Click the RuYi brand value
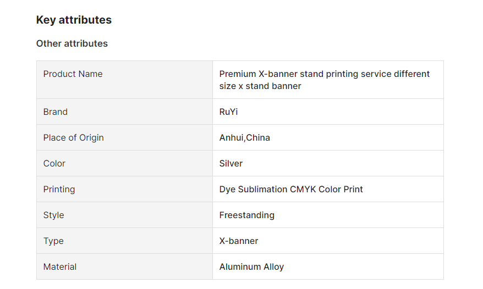 228,112
